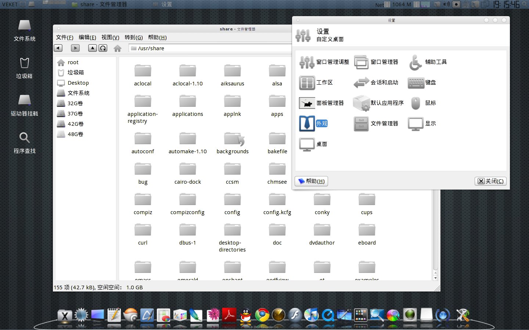
Task: Open the music player dock icon
Action: tap(312, 315)
